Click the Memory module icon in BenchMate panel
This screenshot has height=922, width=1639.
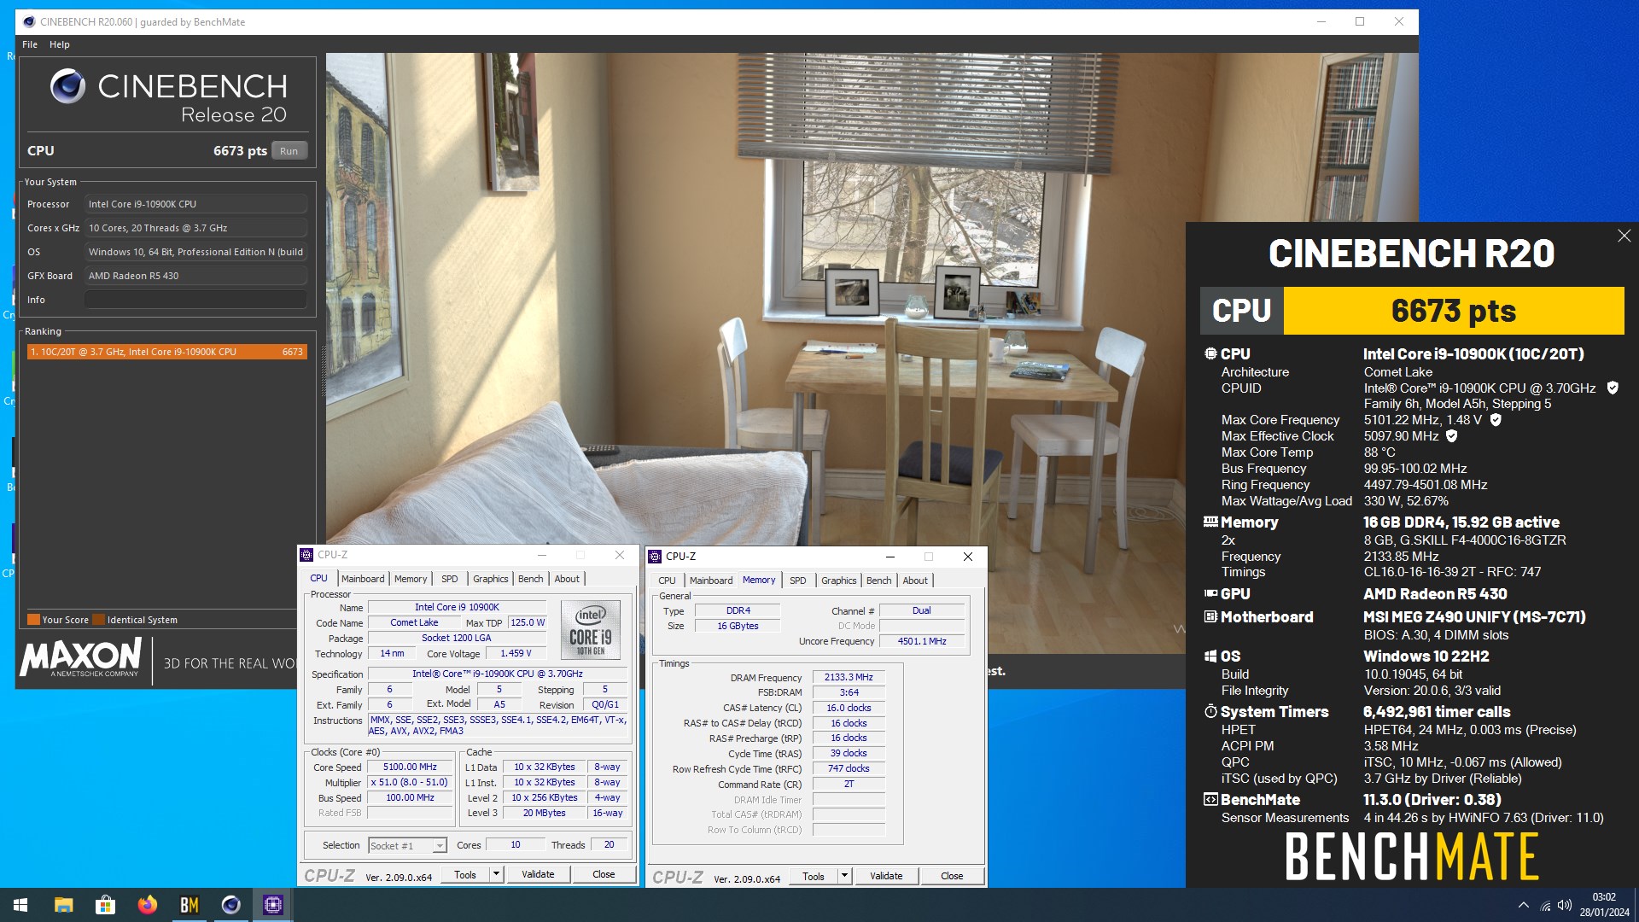1210,522
